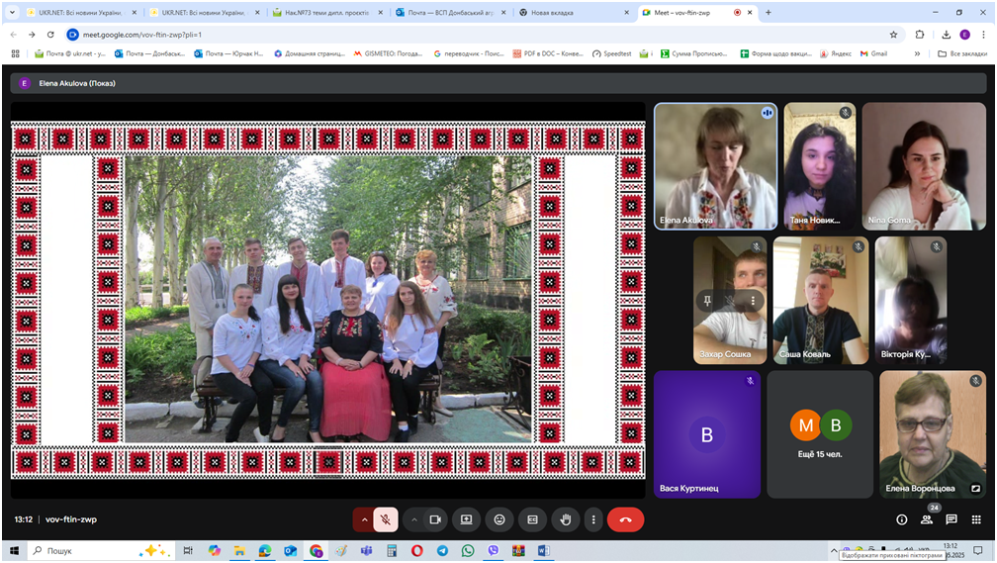Raise your hand in the meeting

566,519
